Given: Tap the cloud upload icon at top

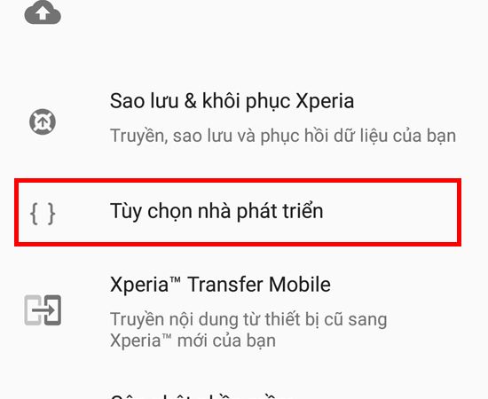Looking at the screenshot, I should tap(43, 12).
